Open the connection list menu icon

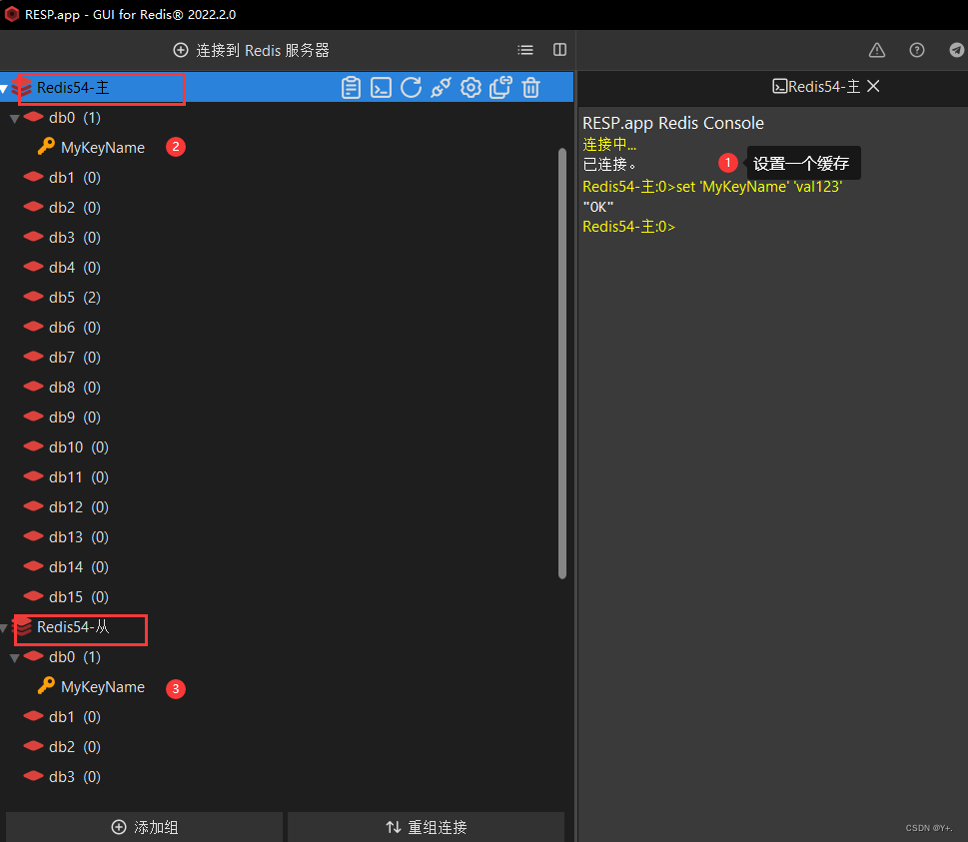click(x=525, y=50)
